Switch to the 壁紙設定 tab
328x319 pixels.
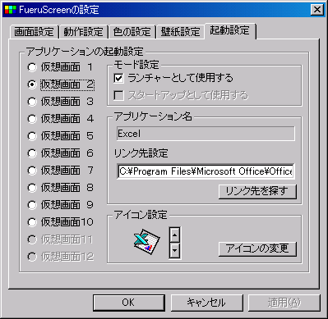(181, 32)
